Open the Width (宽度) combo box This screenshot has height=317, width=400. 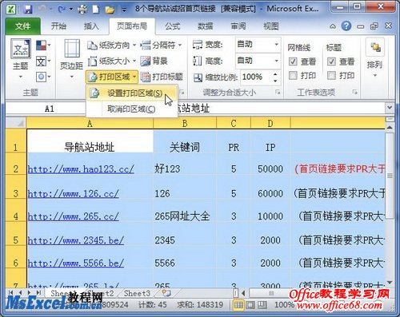tap(258, 44)
